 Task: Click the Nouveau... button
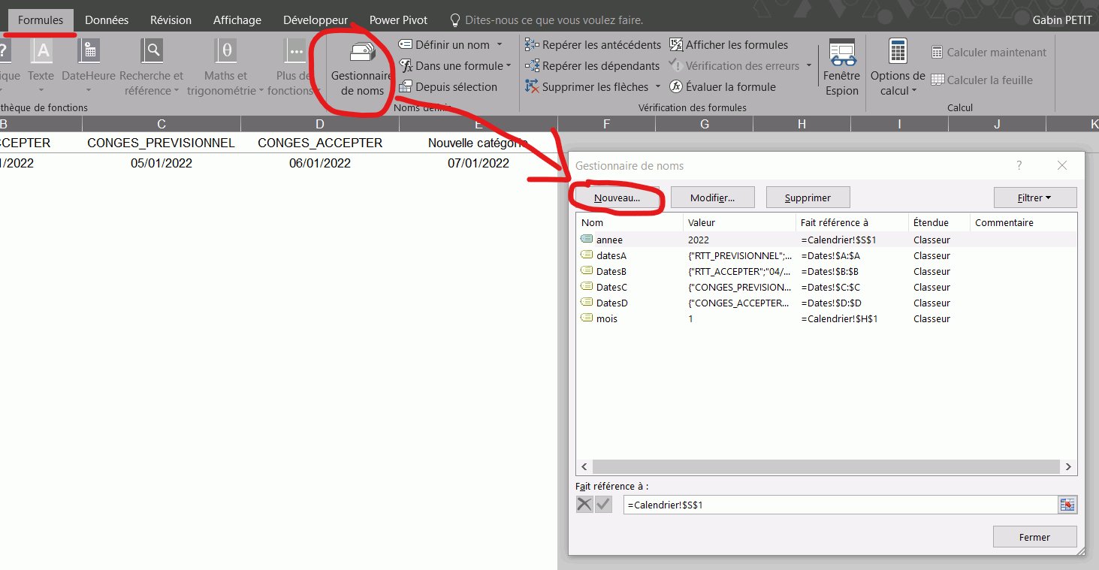(x=617, y=198)
